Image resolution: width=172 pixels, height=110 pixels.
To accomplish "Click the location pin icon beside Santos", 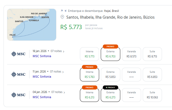I will (63, 17).
